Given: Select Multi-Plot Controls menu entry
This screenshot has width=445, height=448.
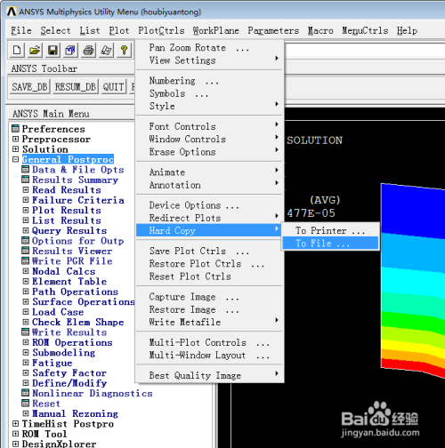Looking at the screenshot, I should (209, 342).
